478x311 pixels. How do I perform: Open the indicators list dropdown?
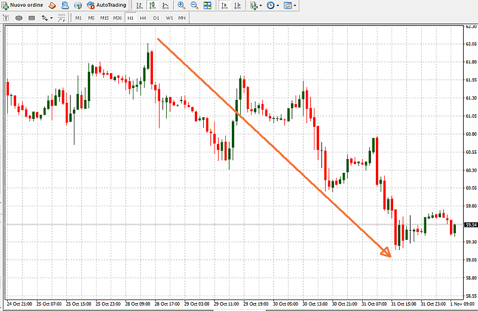256,5
